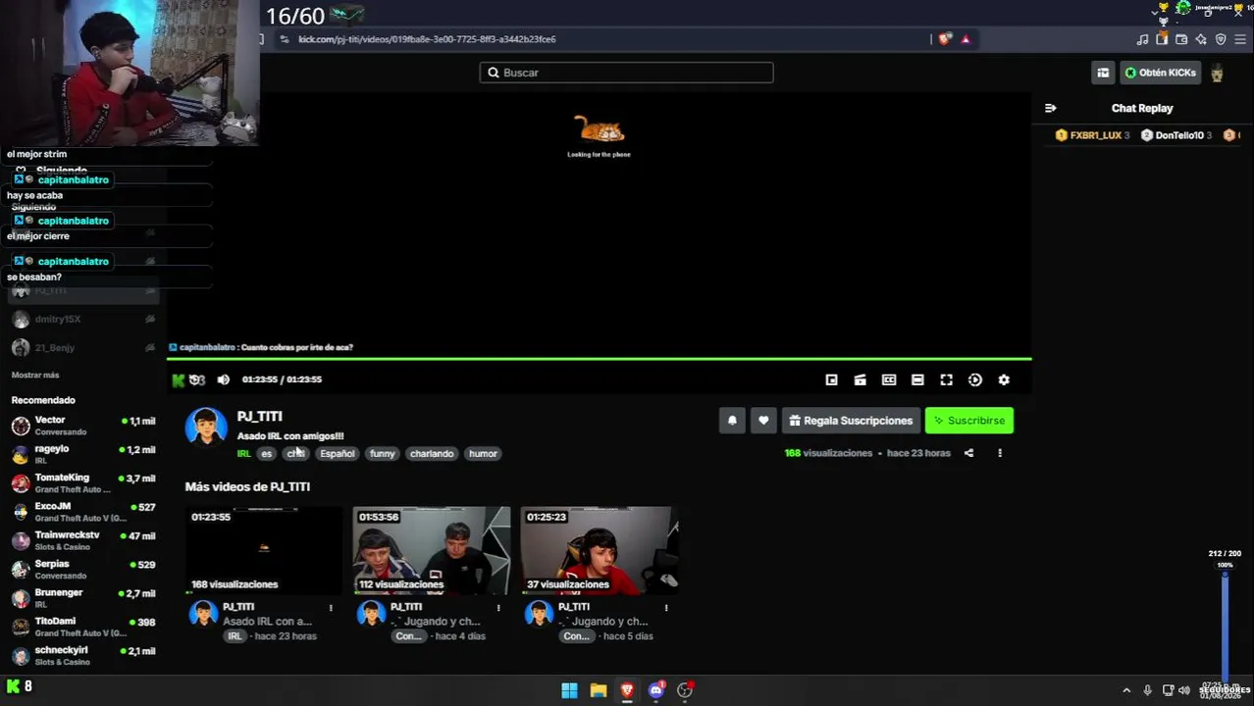Image resolution: width=1254 pixels, height=706 pixels.
Task: Click the charlando tag
Action: [x=432, y=454]
